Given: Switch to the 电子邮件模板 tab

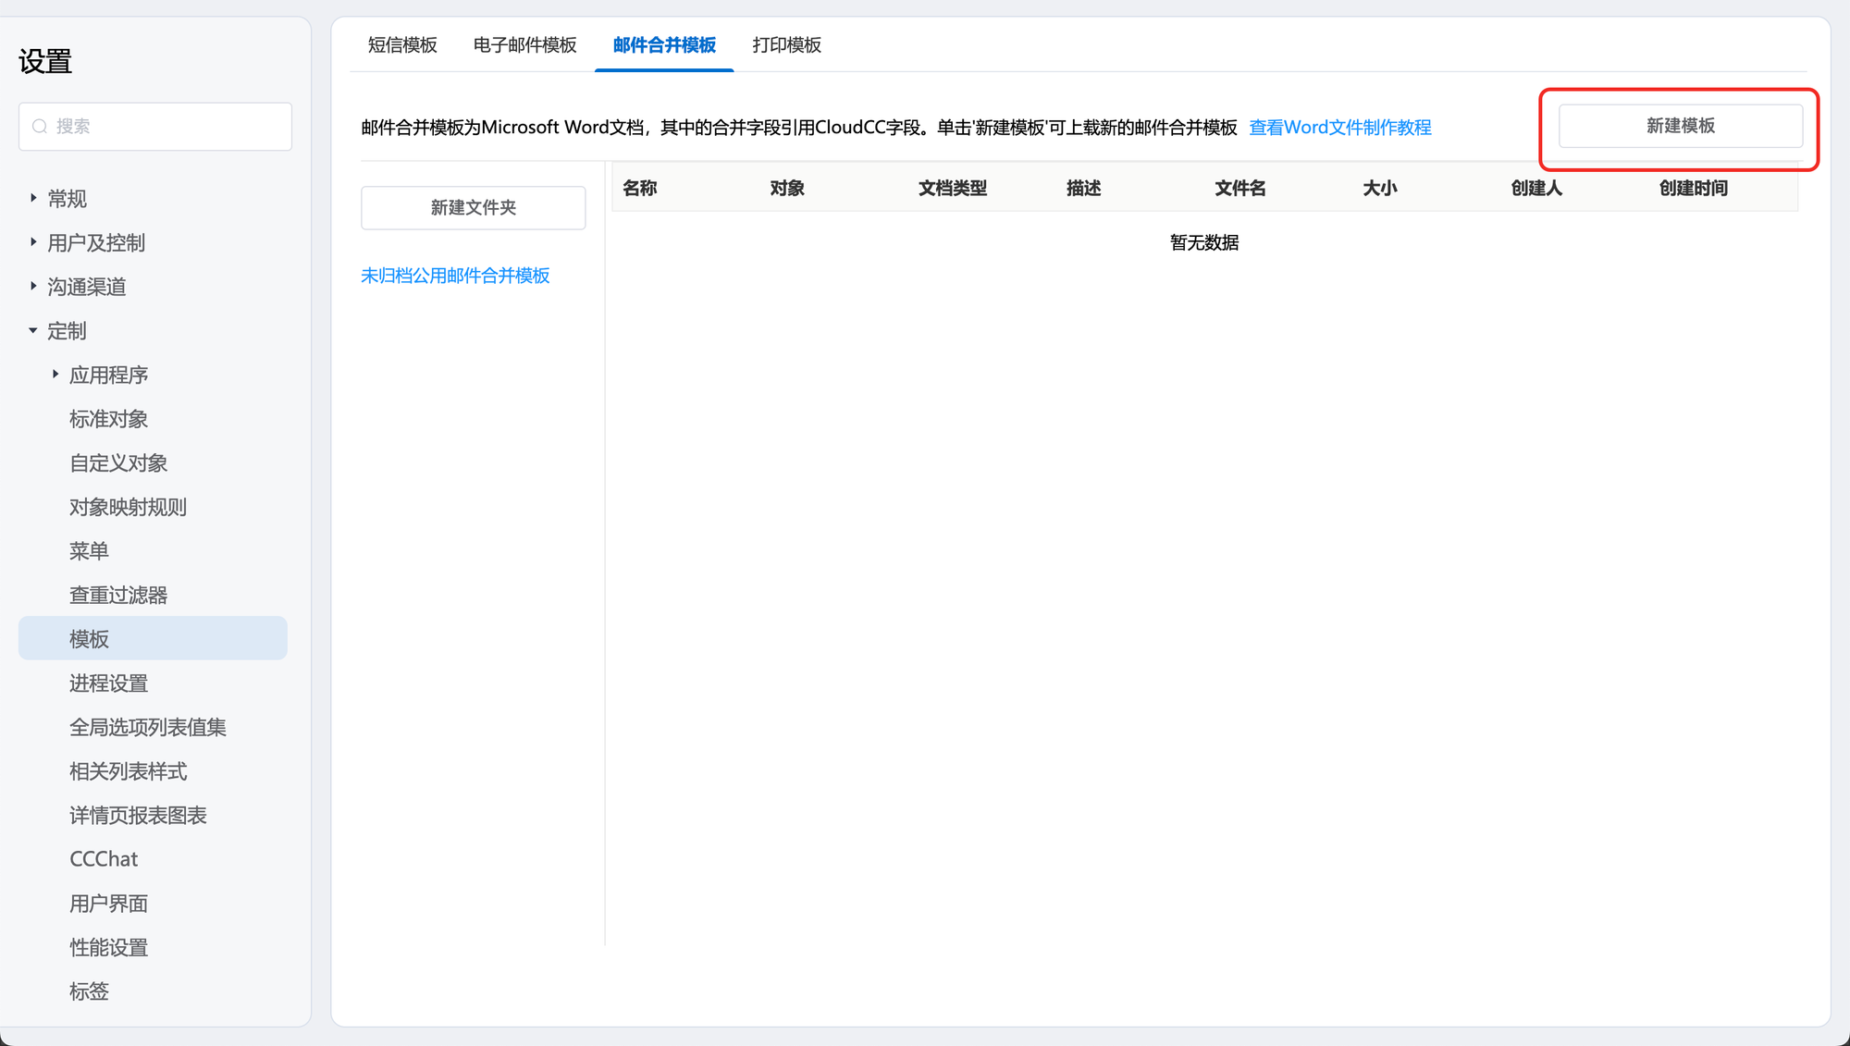Looking at the screenshot, I should coord(524,45).
